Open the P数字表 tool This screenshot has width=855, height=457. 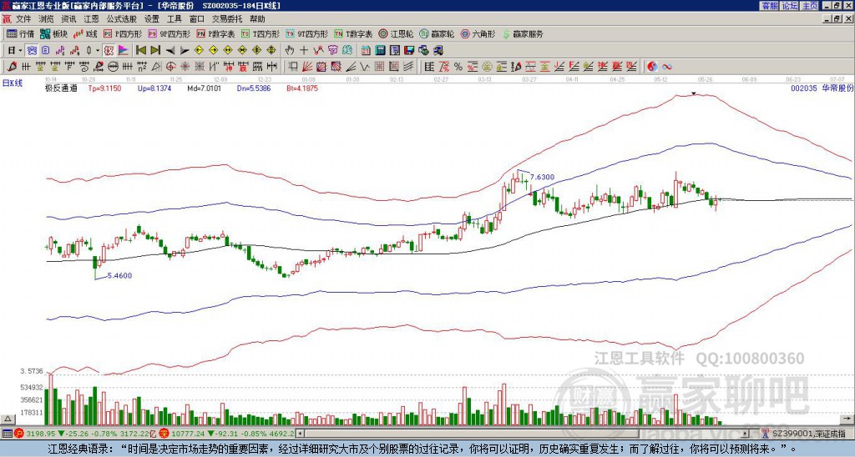tap(215, 33)
